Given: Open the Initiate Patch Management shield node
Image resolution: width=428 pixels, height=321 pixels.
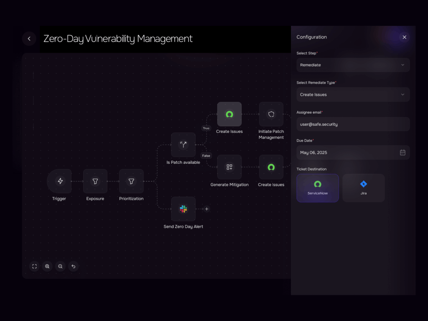Looking at the screenshot, I should 271,114.
